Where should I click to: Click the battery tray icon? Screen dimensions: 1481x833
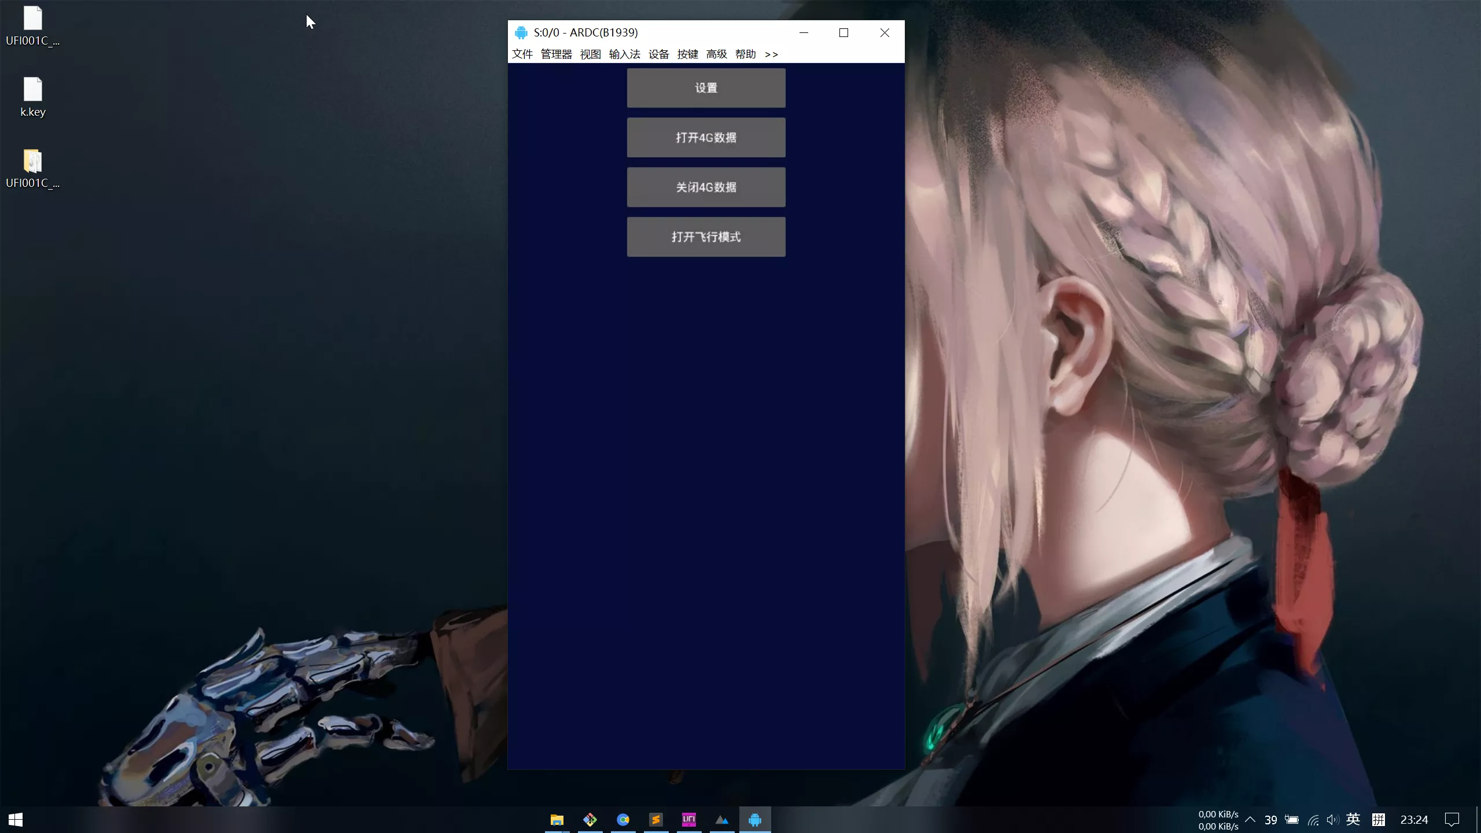click(1292, 820)
